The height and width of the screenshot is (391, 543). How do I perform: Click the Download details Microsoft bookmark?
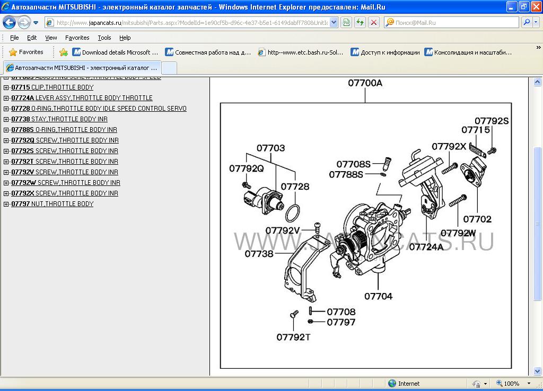click(x=116, y=52)
